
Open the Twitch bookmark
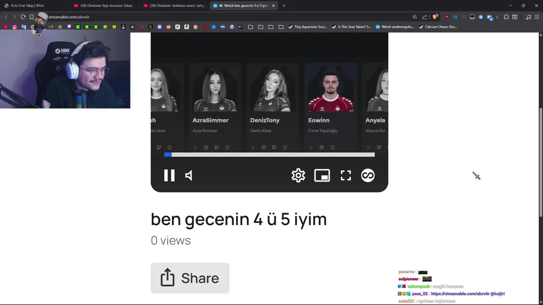[x=69, y=27]
